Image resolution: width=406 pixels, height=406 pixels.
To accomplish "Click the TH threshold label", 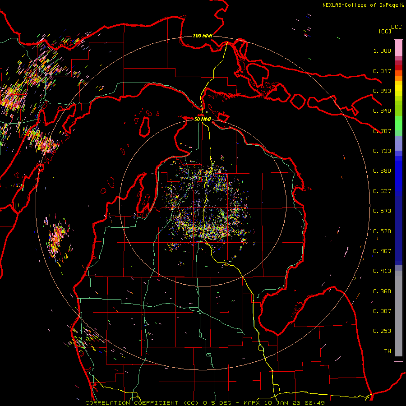I will click(388, 351).
